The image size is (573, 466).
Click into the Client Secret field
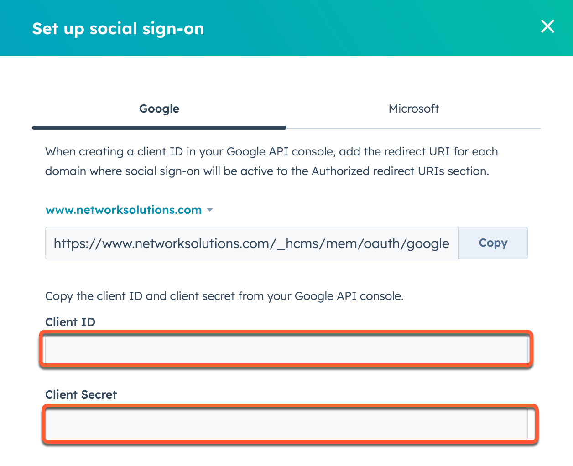click(x=286, y=424)
